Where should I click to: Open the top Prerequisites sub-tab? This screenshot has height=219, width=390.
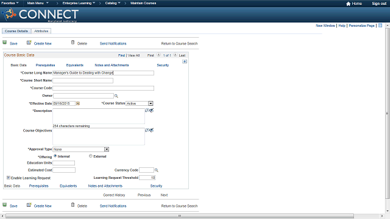pos(45,65)
